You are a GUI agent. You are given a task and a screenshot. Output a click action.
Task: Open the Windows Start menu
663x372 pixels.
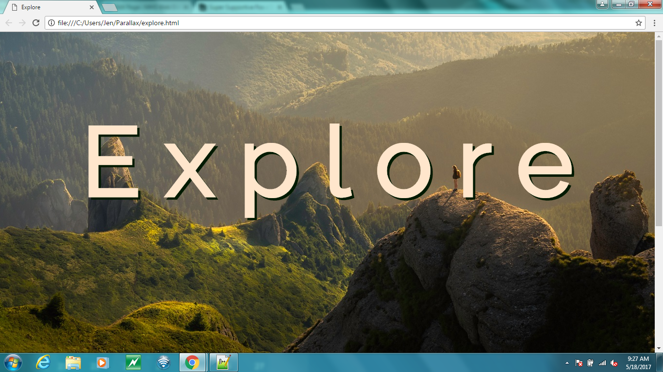click(12, 362)
